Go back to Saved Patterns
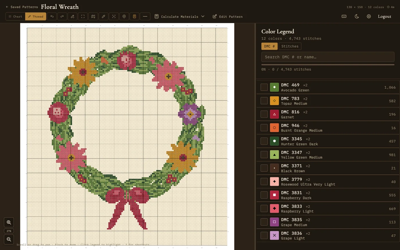The image size is (400, 250). (x=22, y=7)
